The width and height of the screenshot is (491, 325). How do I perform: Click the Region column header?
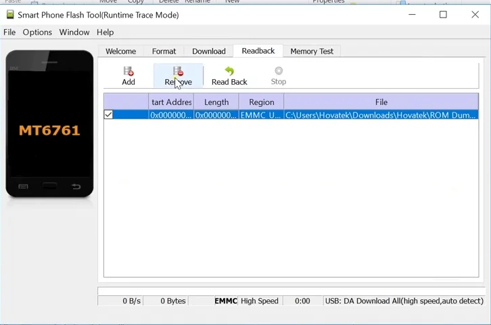coord(262,102)
